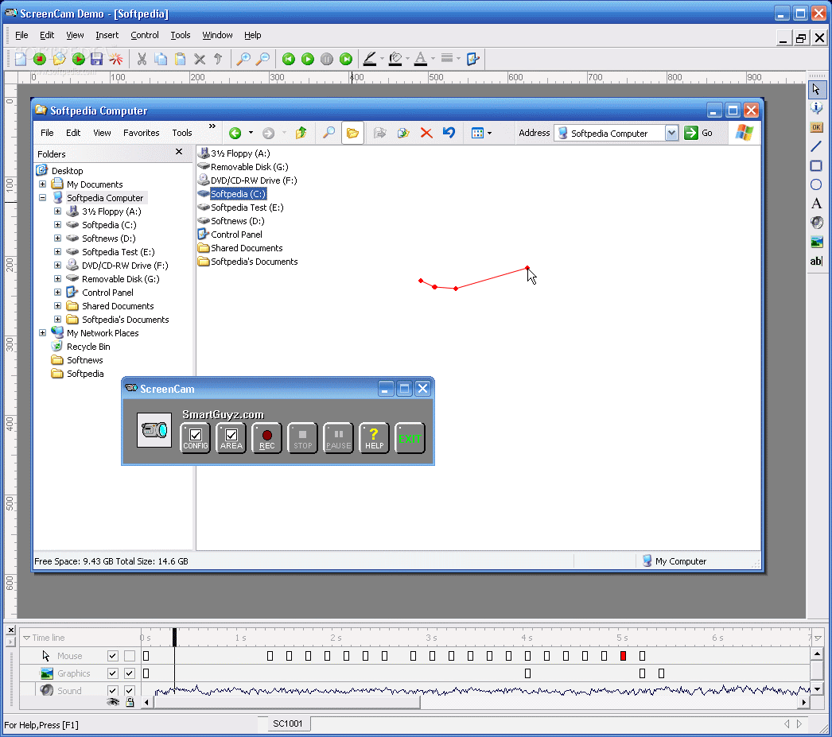Click the lock icon below the timeline checkboxes
The image size is (832, 737).
pos(130,702)
